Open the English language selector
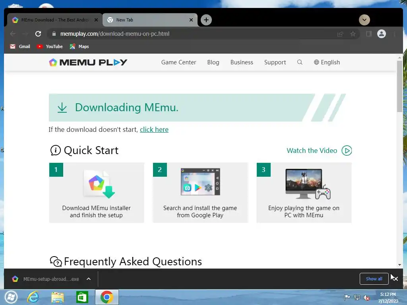The height and width of the screenshot is (305, 407). point(327,62)
